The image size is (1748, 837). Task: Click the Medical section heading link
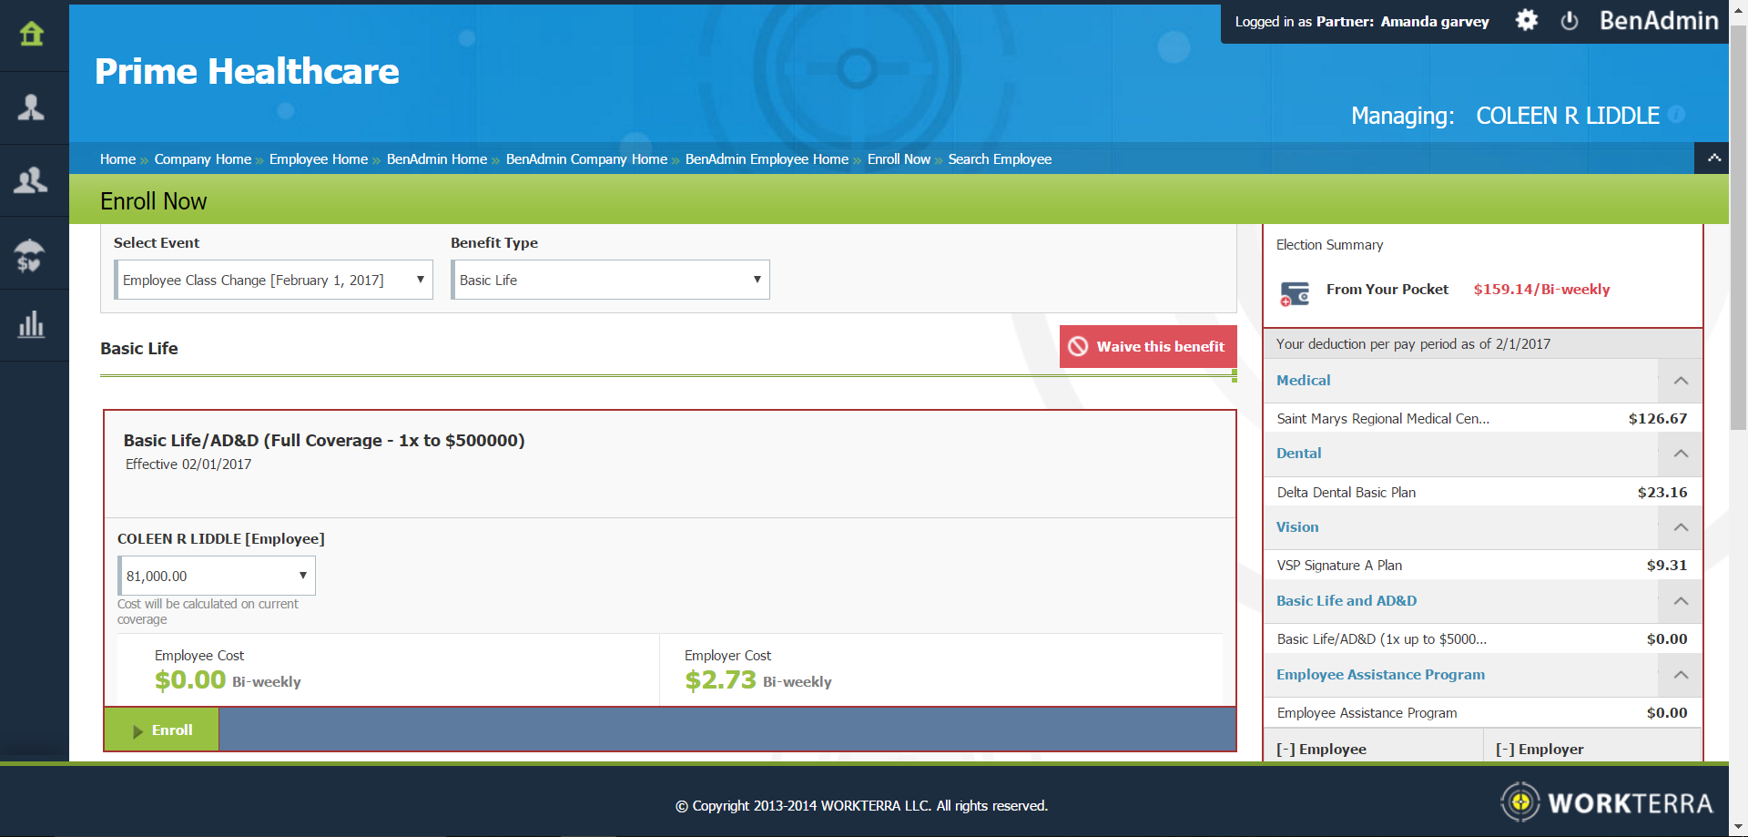coord(1303,380)
